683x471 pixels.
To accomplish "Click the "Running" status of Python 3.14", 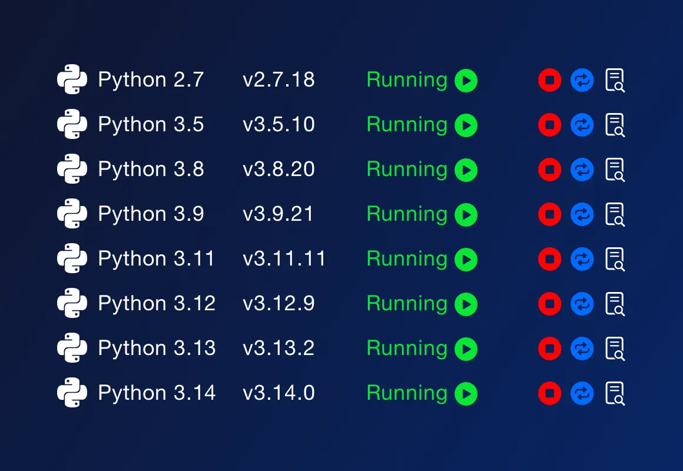I will click(407, 394).
